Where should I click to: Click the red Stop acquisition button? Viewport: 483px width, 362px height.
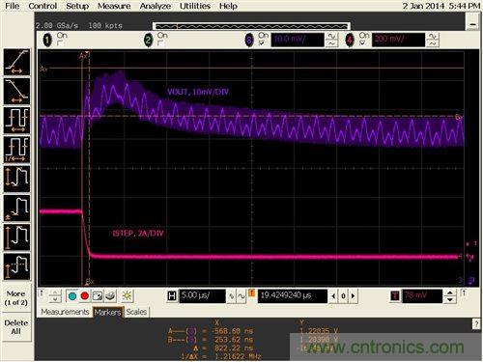tap(85, 295)
